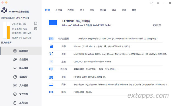This screenshot has height=106, width=173.
Task: Open the 配置概览 sidebar item
Action: pyautogui.click(x=21, y=51)
